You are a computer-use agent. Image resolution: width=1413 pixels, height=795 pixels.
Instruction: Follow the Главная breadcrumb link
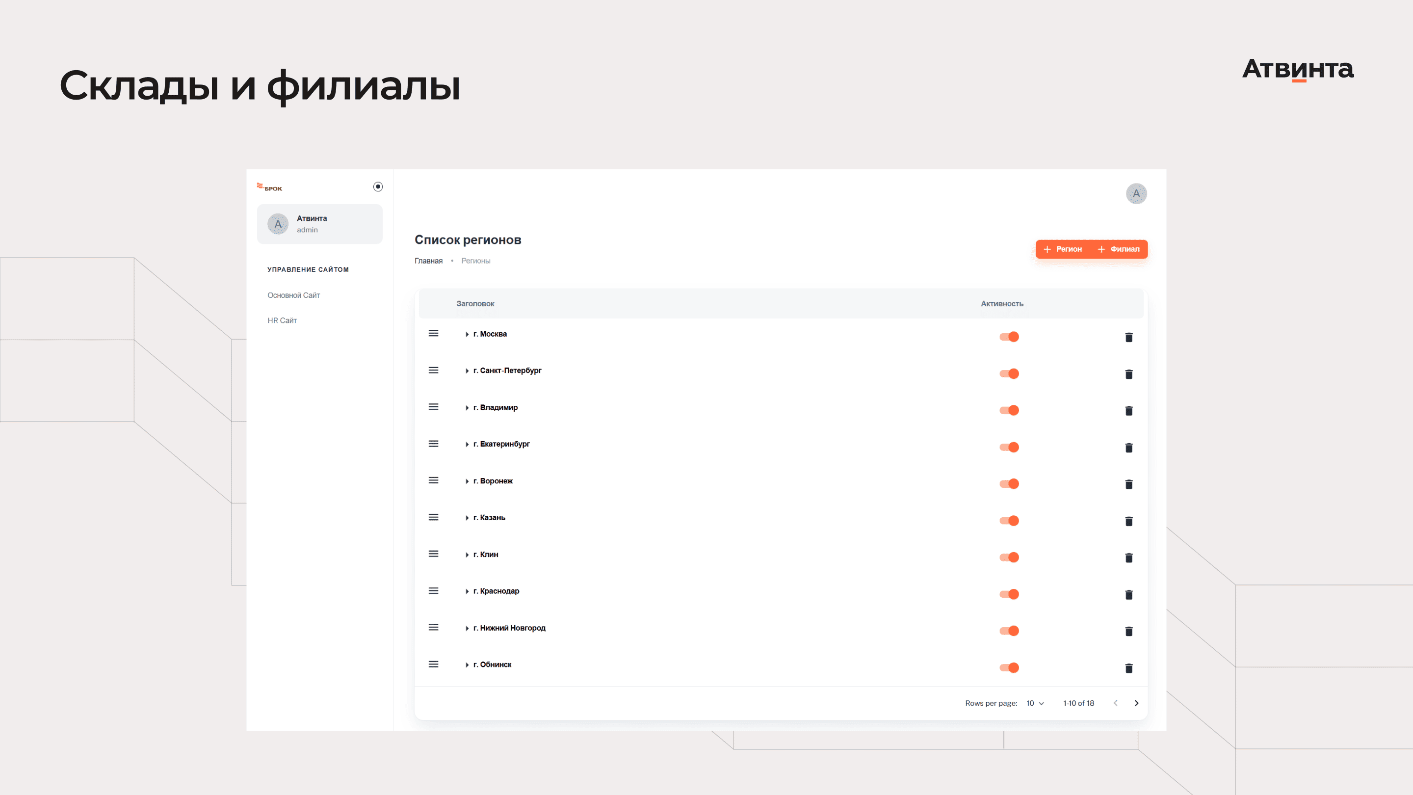428,261
